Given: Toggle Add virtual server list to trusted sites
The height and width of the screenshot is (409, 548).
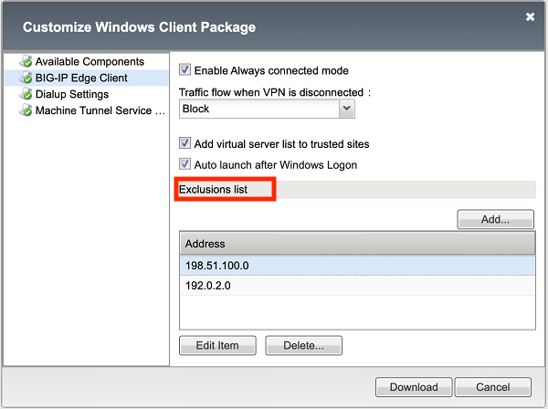Looking at the screenshot, I should tap(184, 142).
